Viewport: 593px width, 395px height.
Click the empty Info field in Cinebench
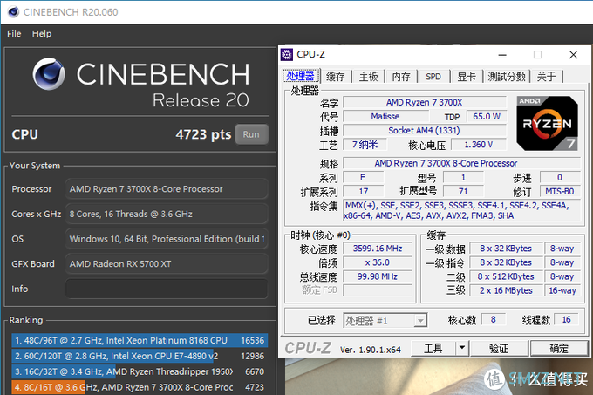click(x=167, y=289)
